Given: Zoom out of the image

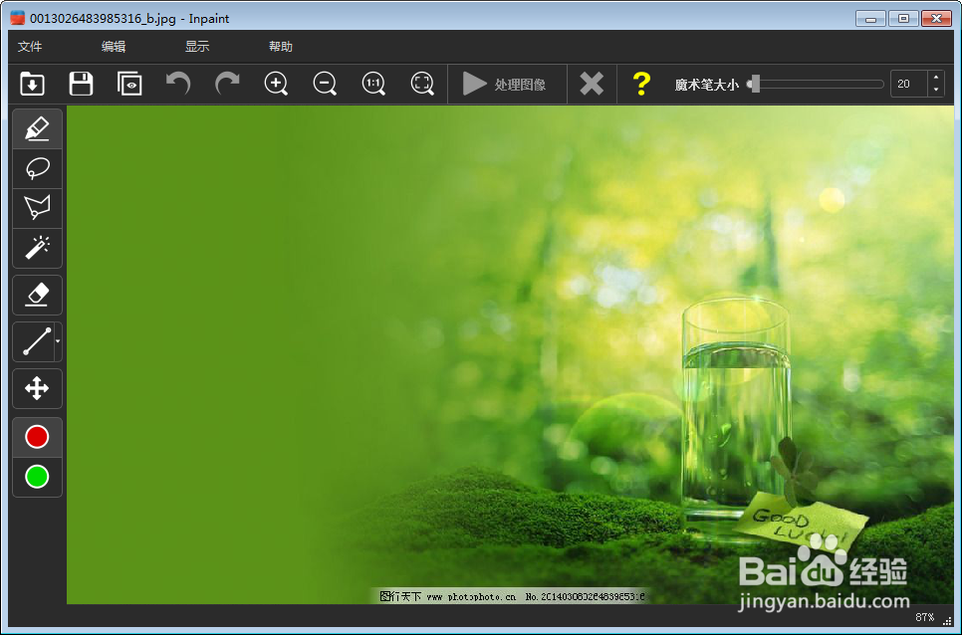Looking at the screenshot, I should (325, 84).
